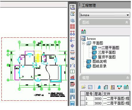
Task: Click the door-window schedule table icon in floor toolbar
Action: (x=126, y=87)
